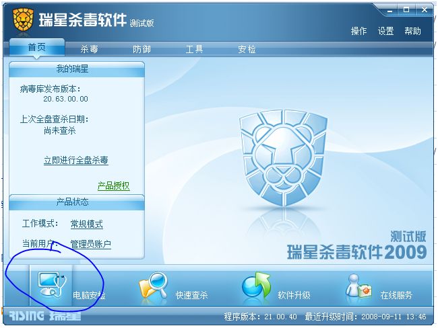Screen dimensions: 438x328
Task: Open the 产品授权 license link
Action: click(114, 186)
